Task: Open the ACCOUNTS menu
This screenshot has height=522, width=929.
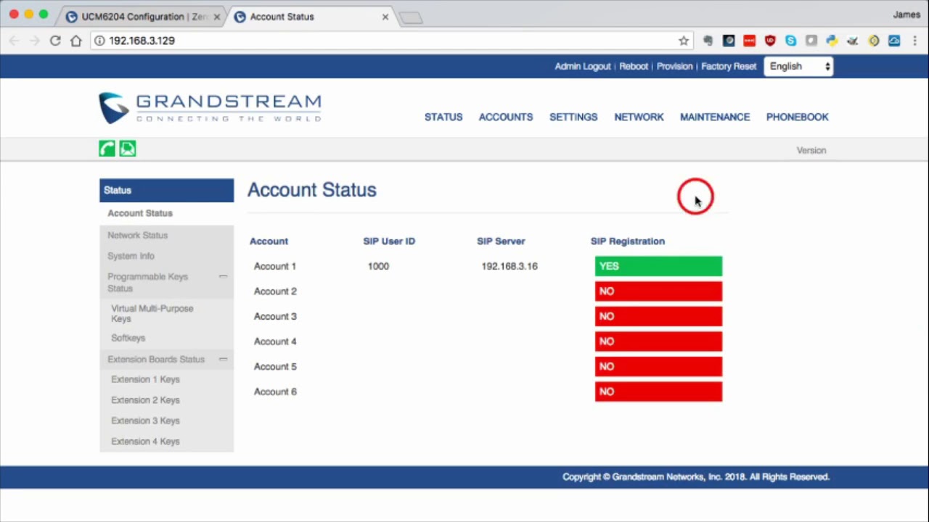Action: [x=506, y=117]
